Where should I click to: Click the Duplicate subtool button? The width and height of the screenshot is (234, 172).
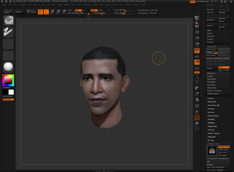[212, 20]
